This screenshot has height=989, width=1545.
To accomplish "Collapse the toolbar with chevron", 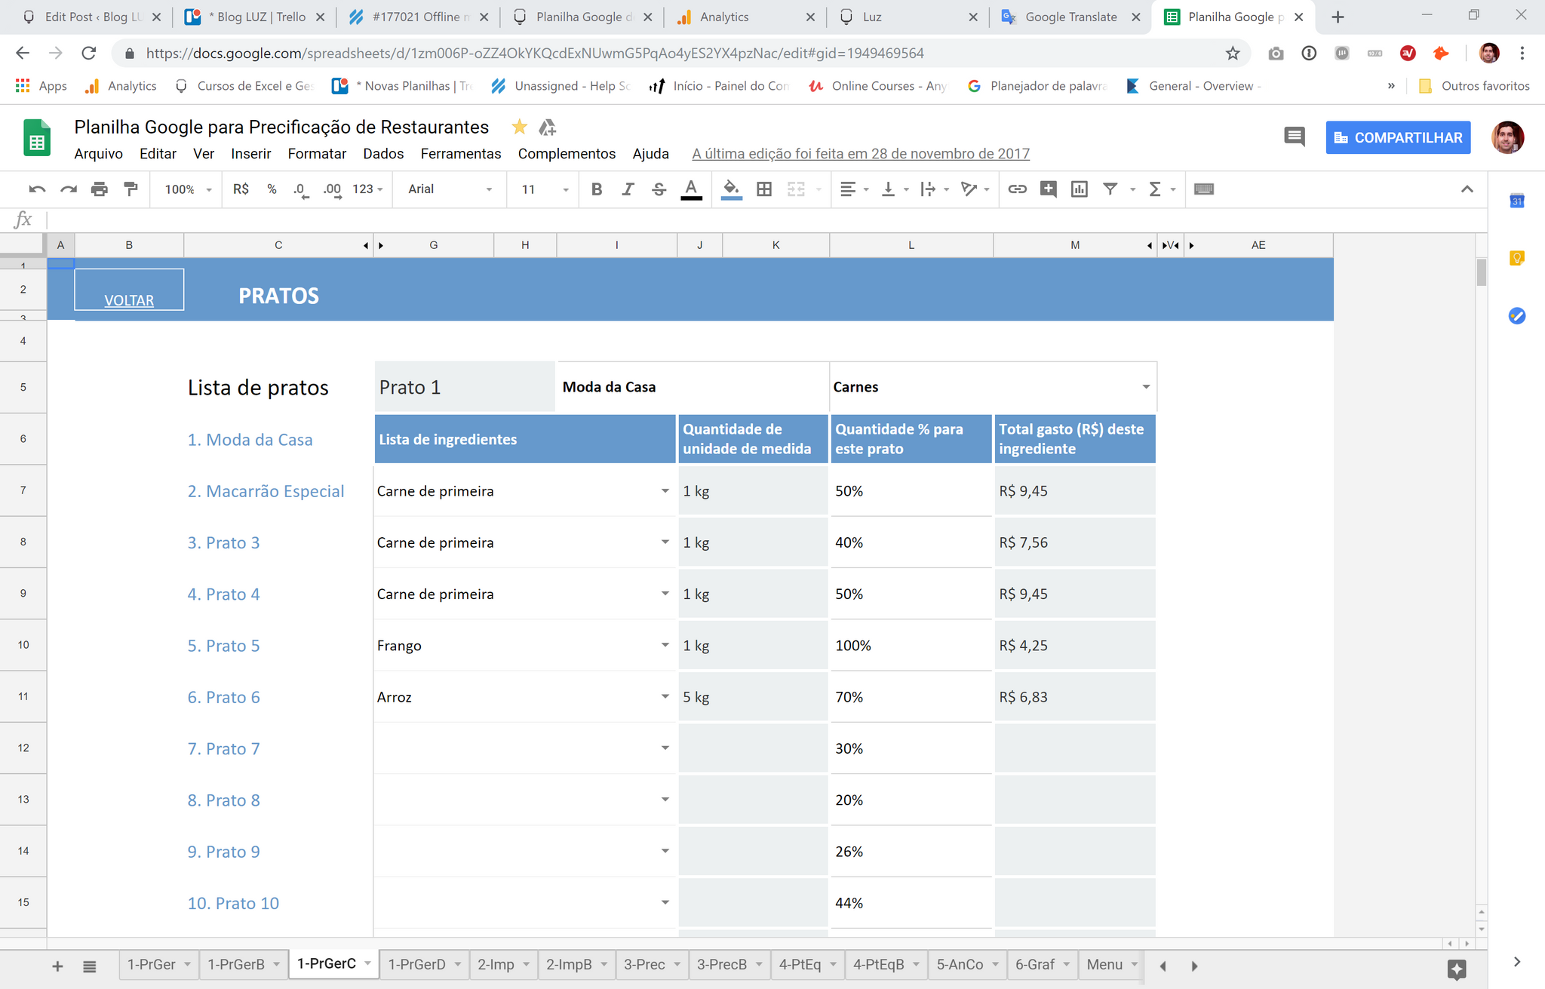I will click(1467, 189).
